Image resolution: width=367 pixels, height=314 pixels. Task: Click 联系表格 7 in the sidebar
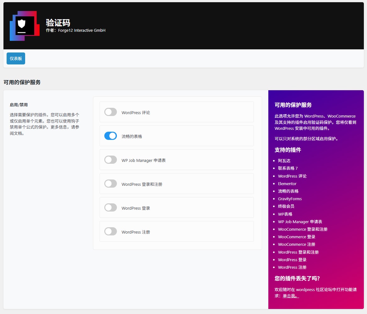288,168
